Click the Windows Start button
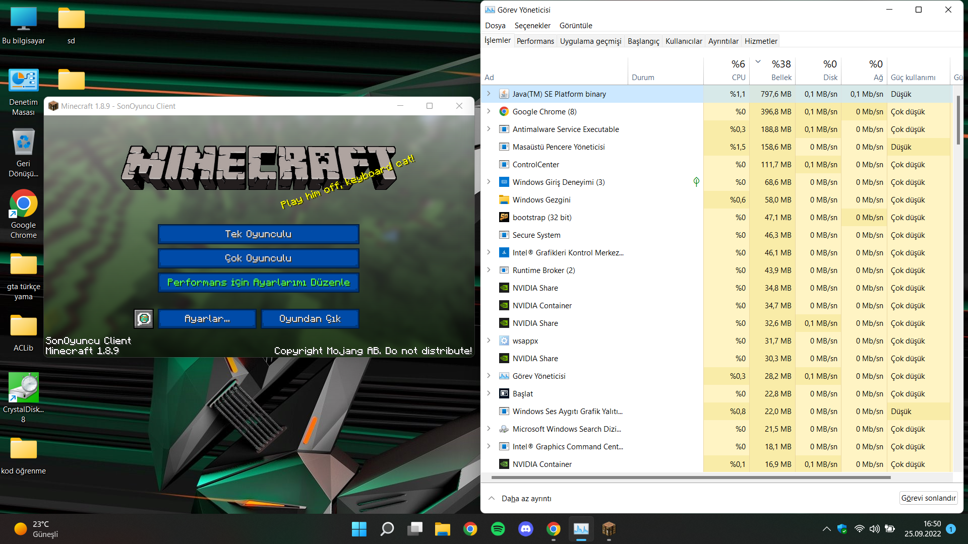This screenshot has width=968, height=544. coord(359,529)
